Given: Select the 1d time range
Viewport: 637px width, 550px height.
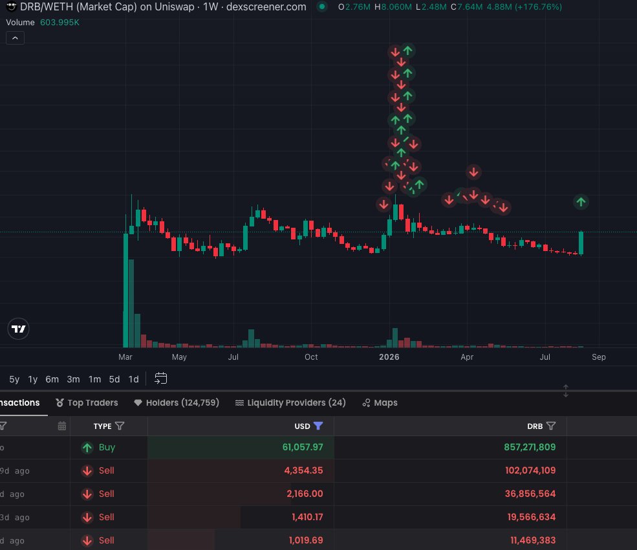Looking at the screenshot, I should pyautogui.click(x=134, y=379).
